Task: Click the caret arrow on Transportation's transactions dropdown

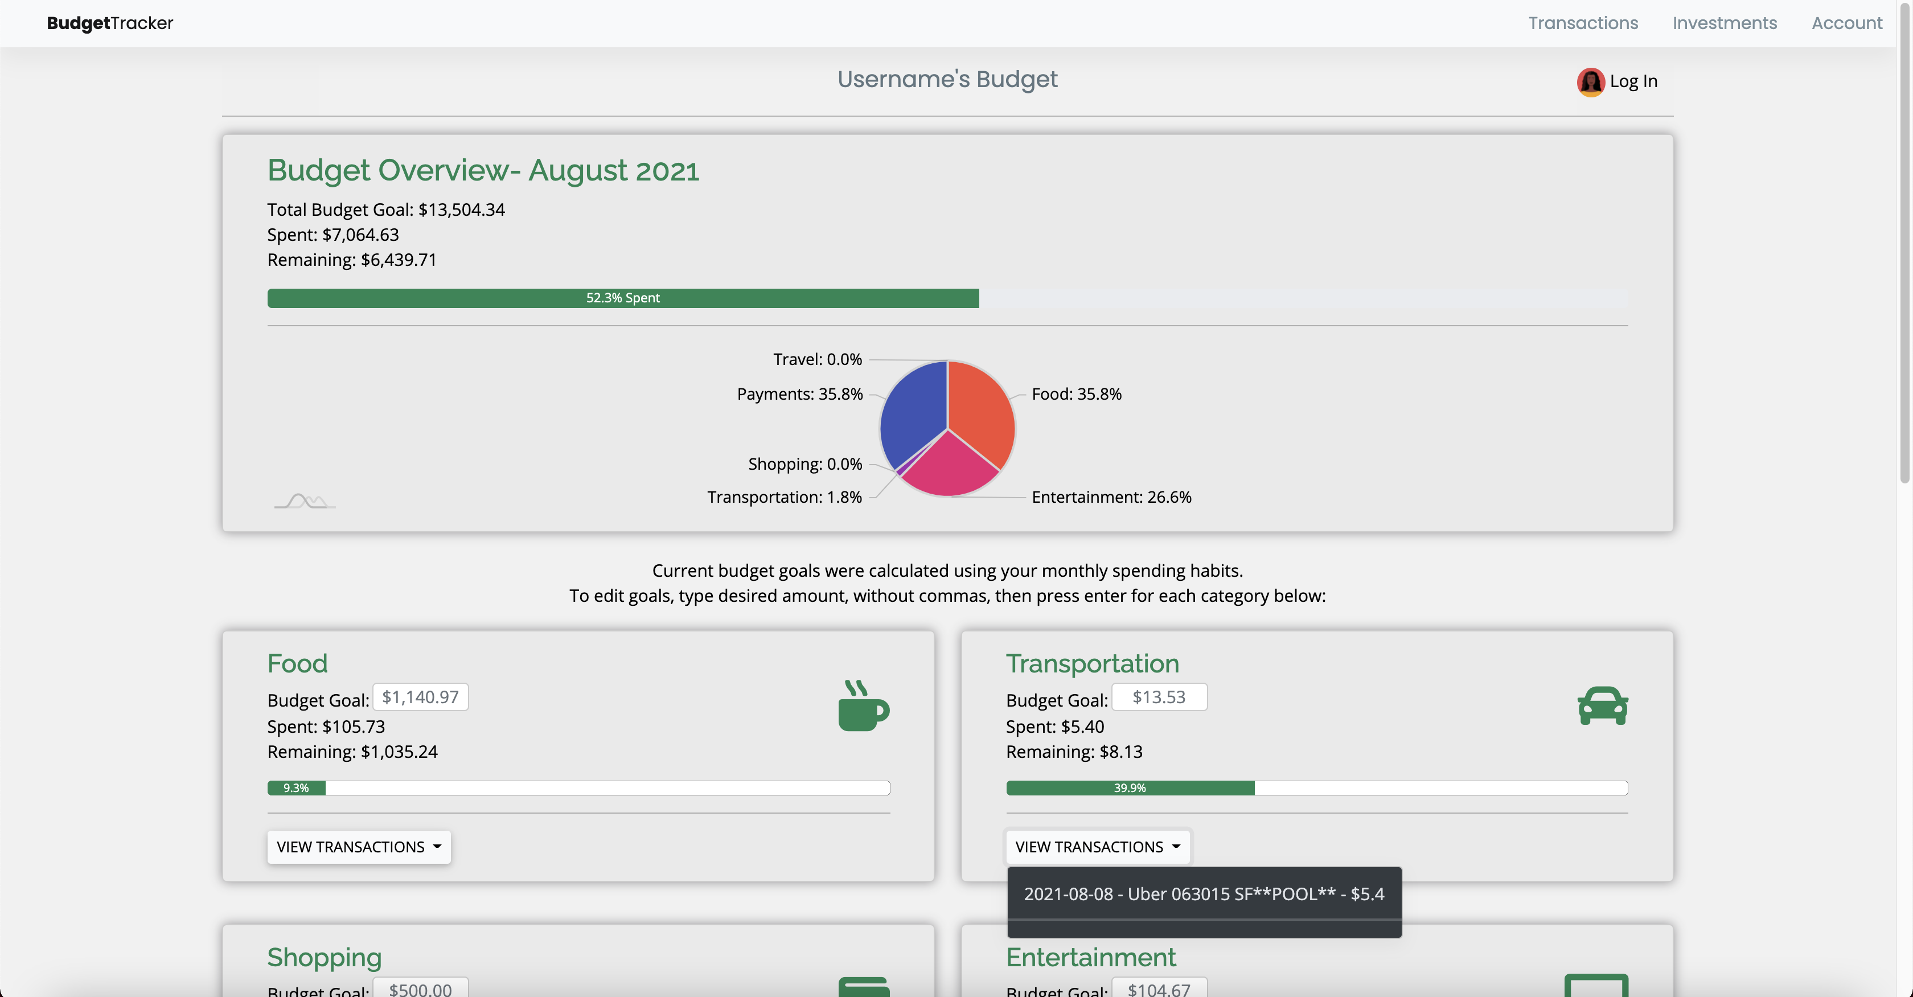Action: 1176,846
